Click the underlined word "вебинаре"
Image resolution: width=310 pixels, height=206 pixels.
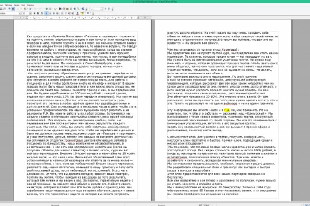click(x=230, y=103)
